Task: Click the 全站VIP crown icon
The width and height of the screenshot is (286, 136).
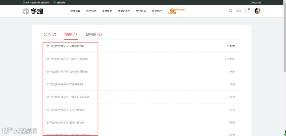Action: click(x=172, y=11)
